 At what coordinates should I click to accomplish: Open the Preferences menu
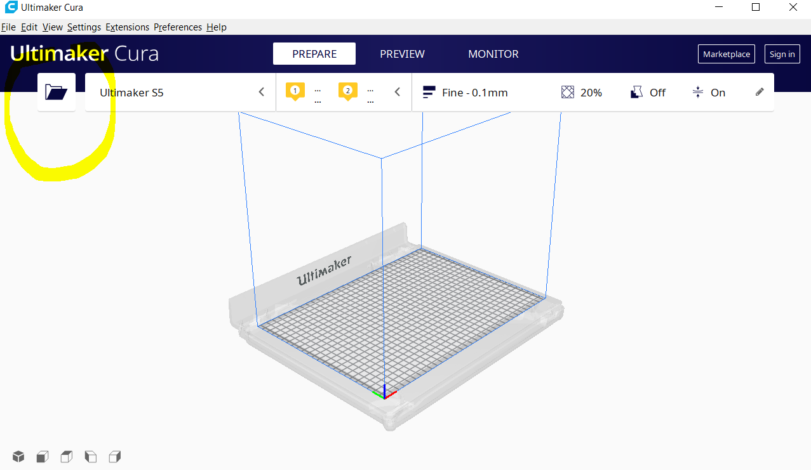click(x=178, y=27)
